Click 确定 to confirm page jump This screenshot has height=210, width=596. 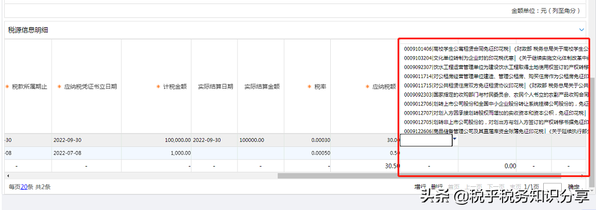(x=573, y=187)
